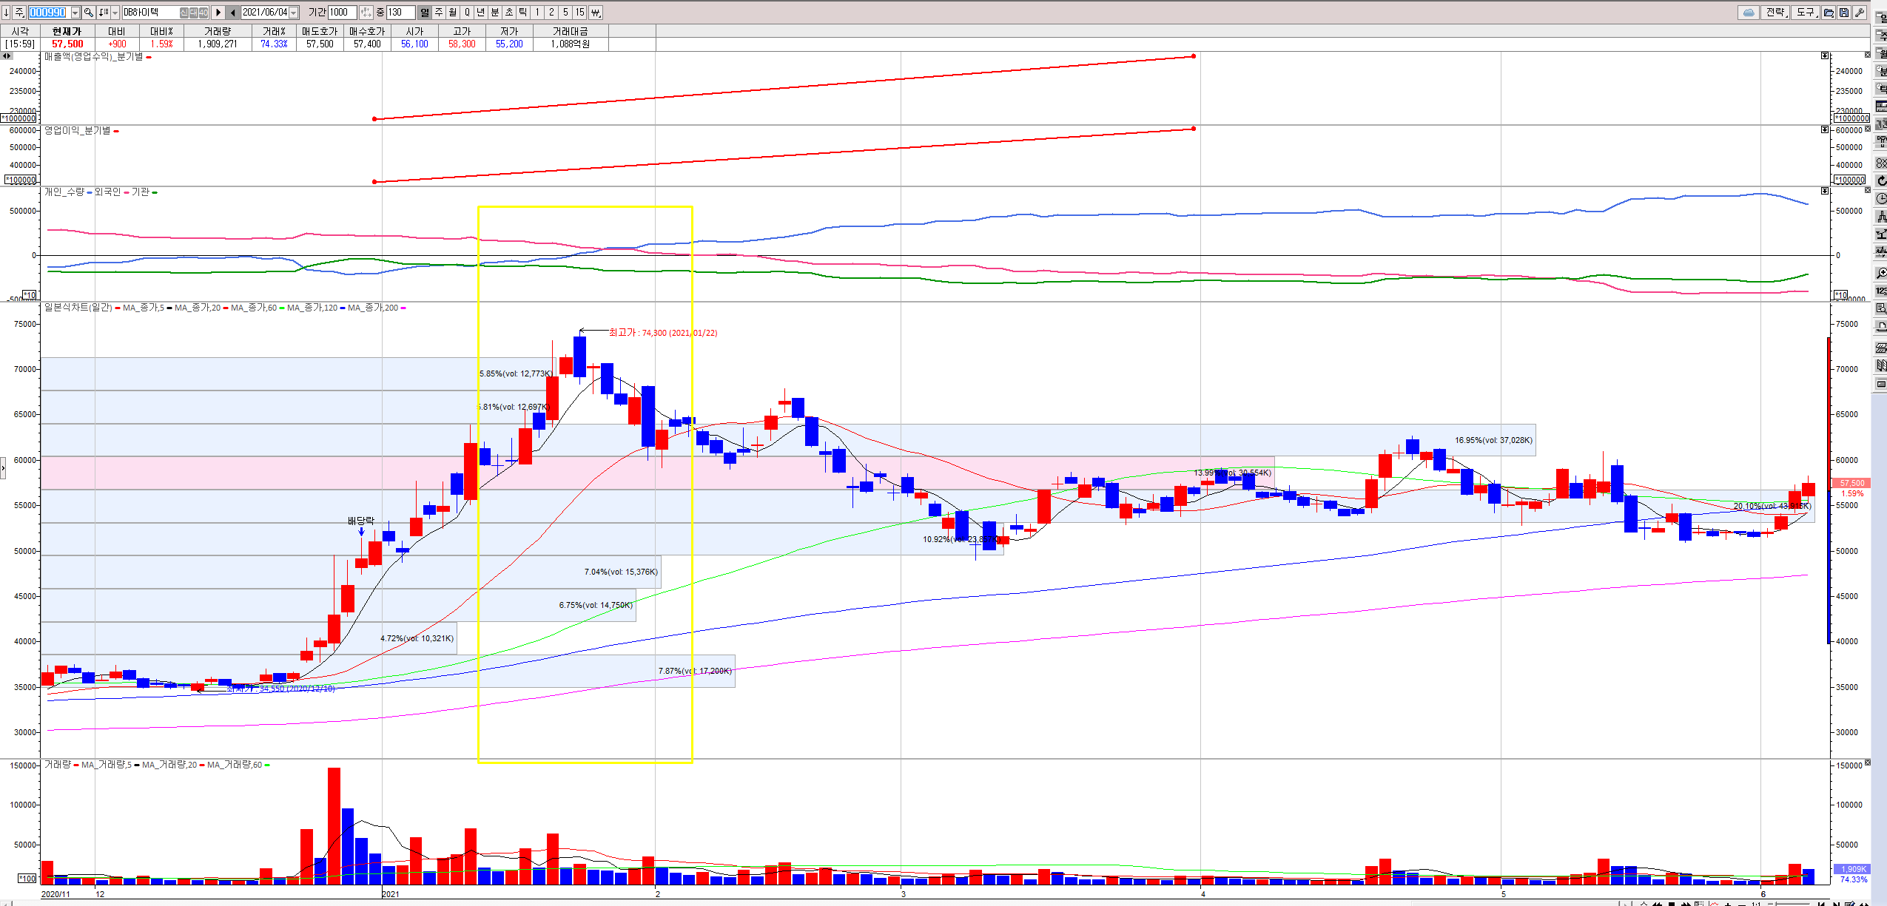Click the clock icon in right sidebar
Image resolution: width=1887 pixels, height=906 pixels.
1880,199
